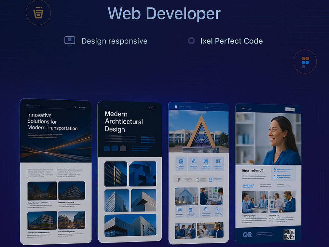329x247 pixels.
Task: Open the dark tower photo with yellow windows
Action: 115,174
